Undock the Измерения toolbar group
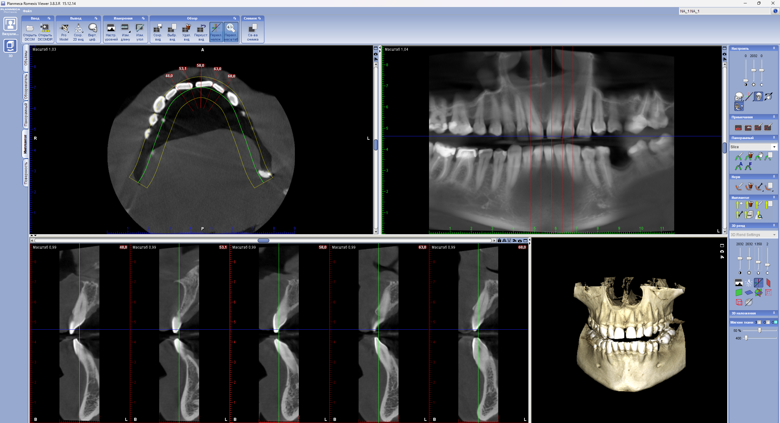Screen dimensions: 780x423 tap(143, 18)
